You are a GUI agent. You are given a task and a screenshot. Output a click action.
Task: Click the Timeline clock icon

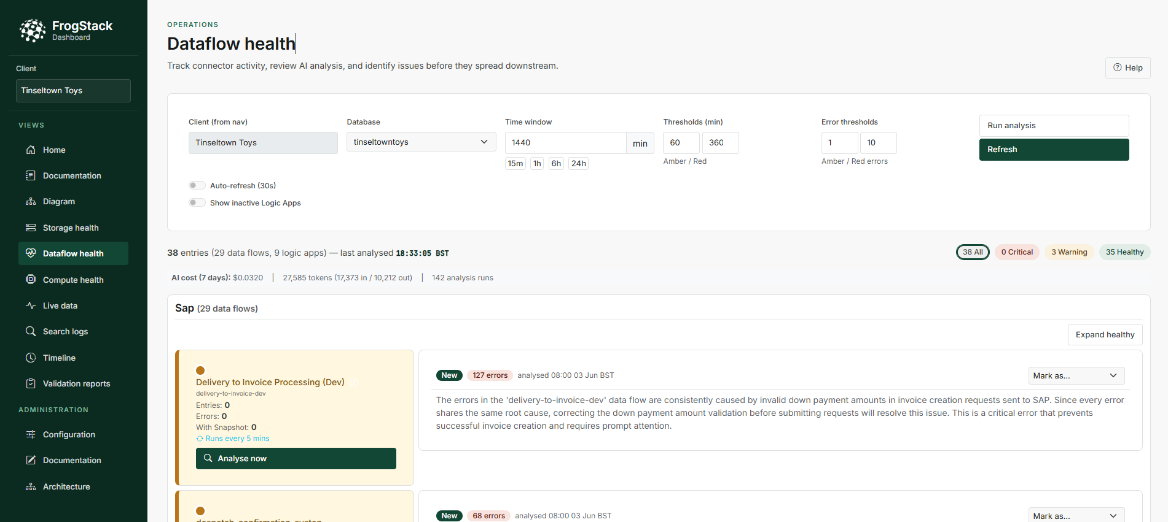[31, 358]
